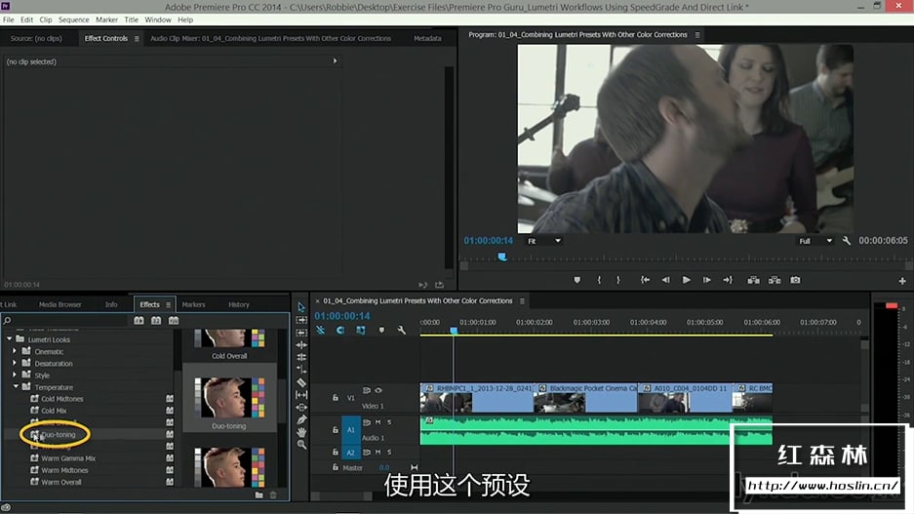The image size is (914, 514).
Task: Filter effects by YUV Effects icon
Action: (174, 321)
